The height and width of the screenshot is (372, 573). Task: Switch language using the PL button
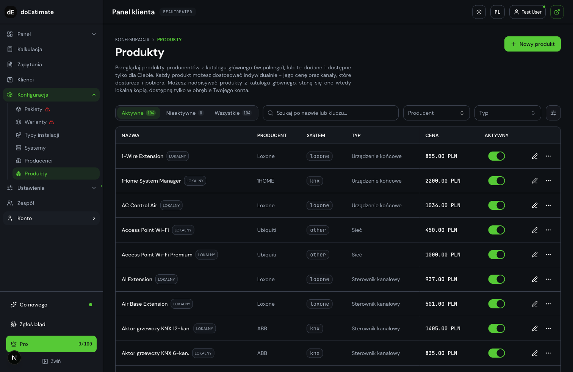click(x=498, y=12)
